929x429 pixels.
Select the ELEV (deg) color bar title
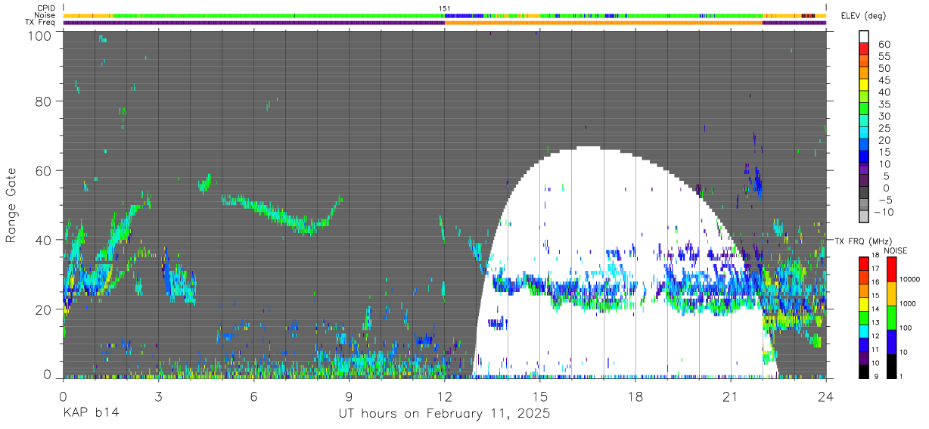coord(864,15)
